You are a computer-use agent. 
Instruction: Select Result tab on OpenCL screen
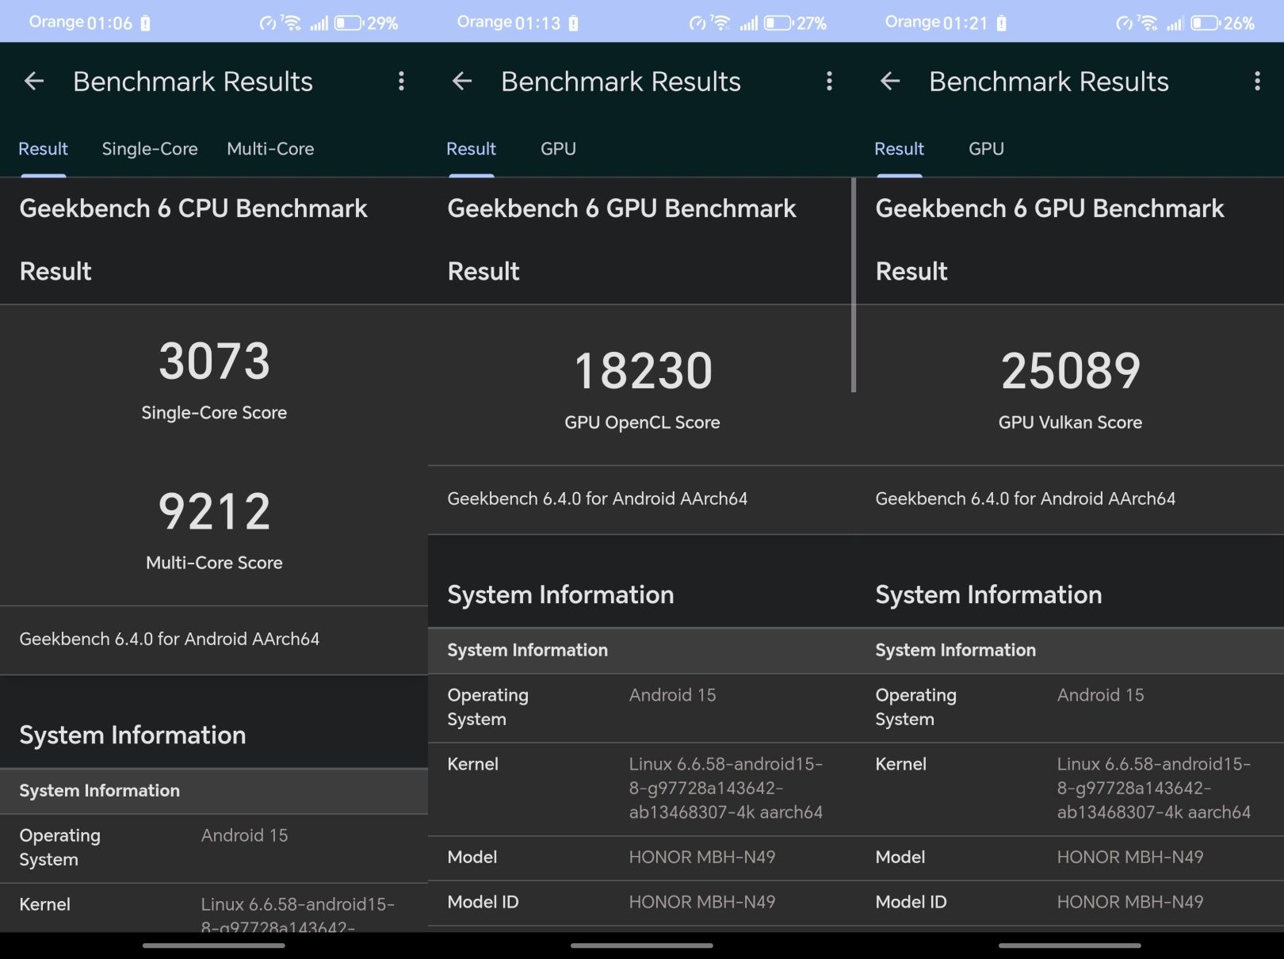[472, 149]
